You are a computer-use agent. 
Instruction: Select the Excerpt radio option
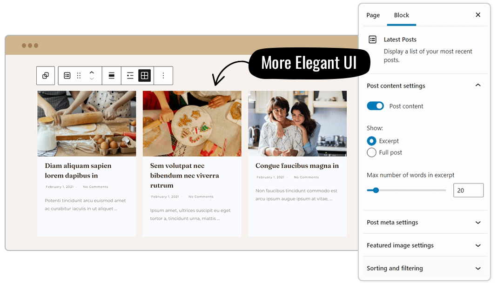point(371,141)
